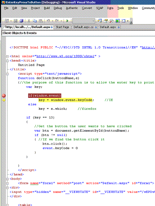Open the Edit menu
The height and width of the screenshot is (206, 155).
[15, 8]
